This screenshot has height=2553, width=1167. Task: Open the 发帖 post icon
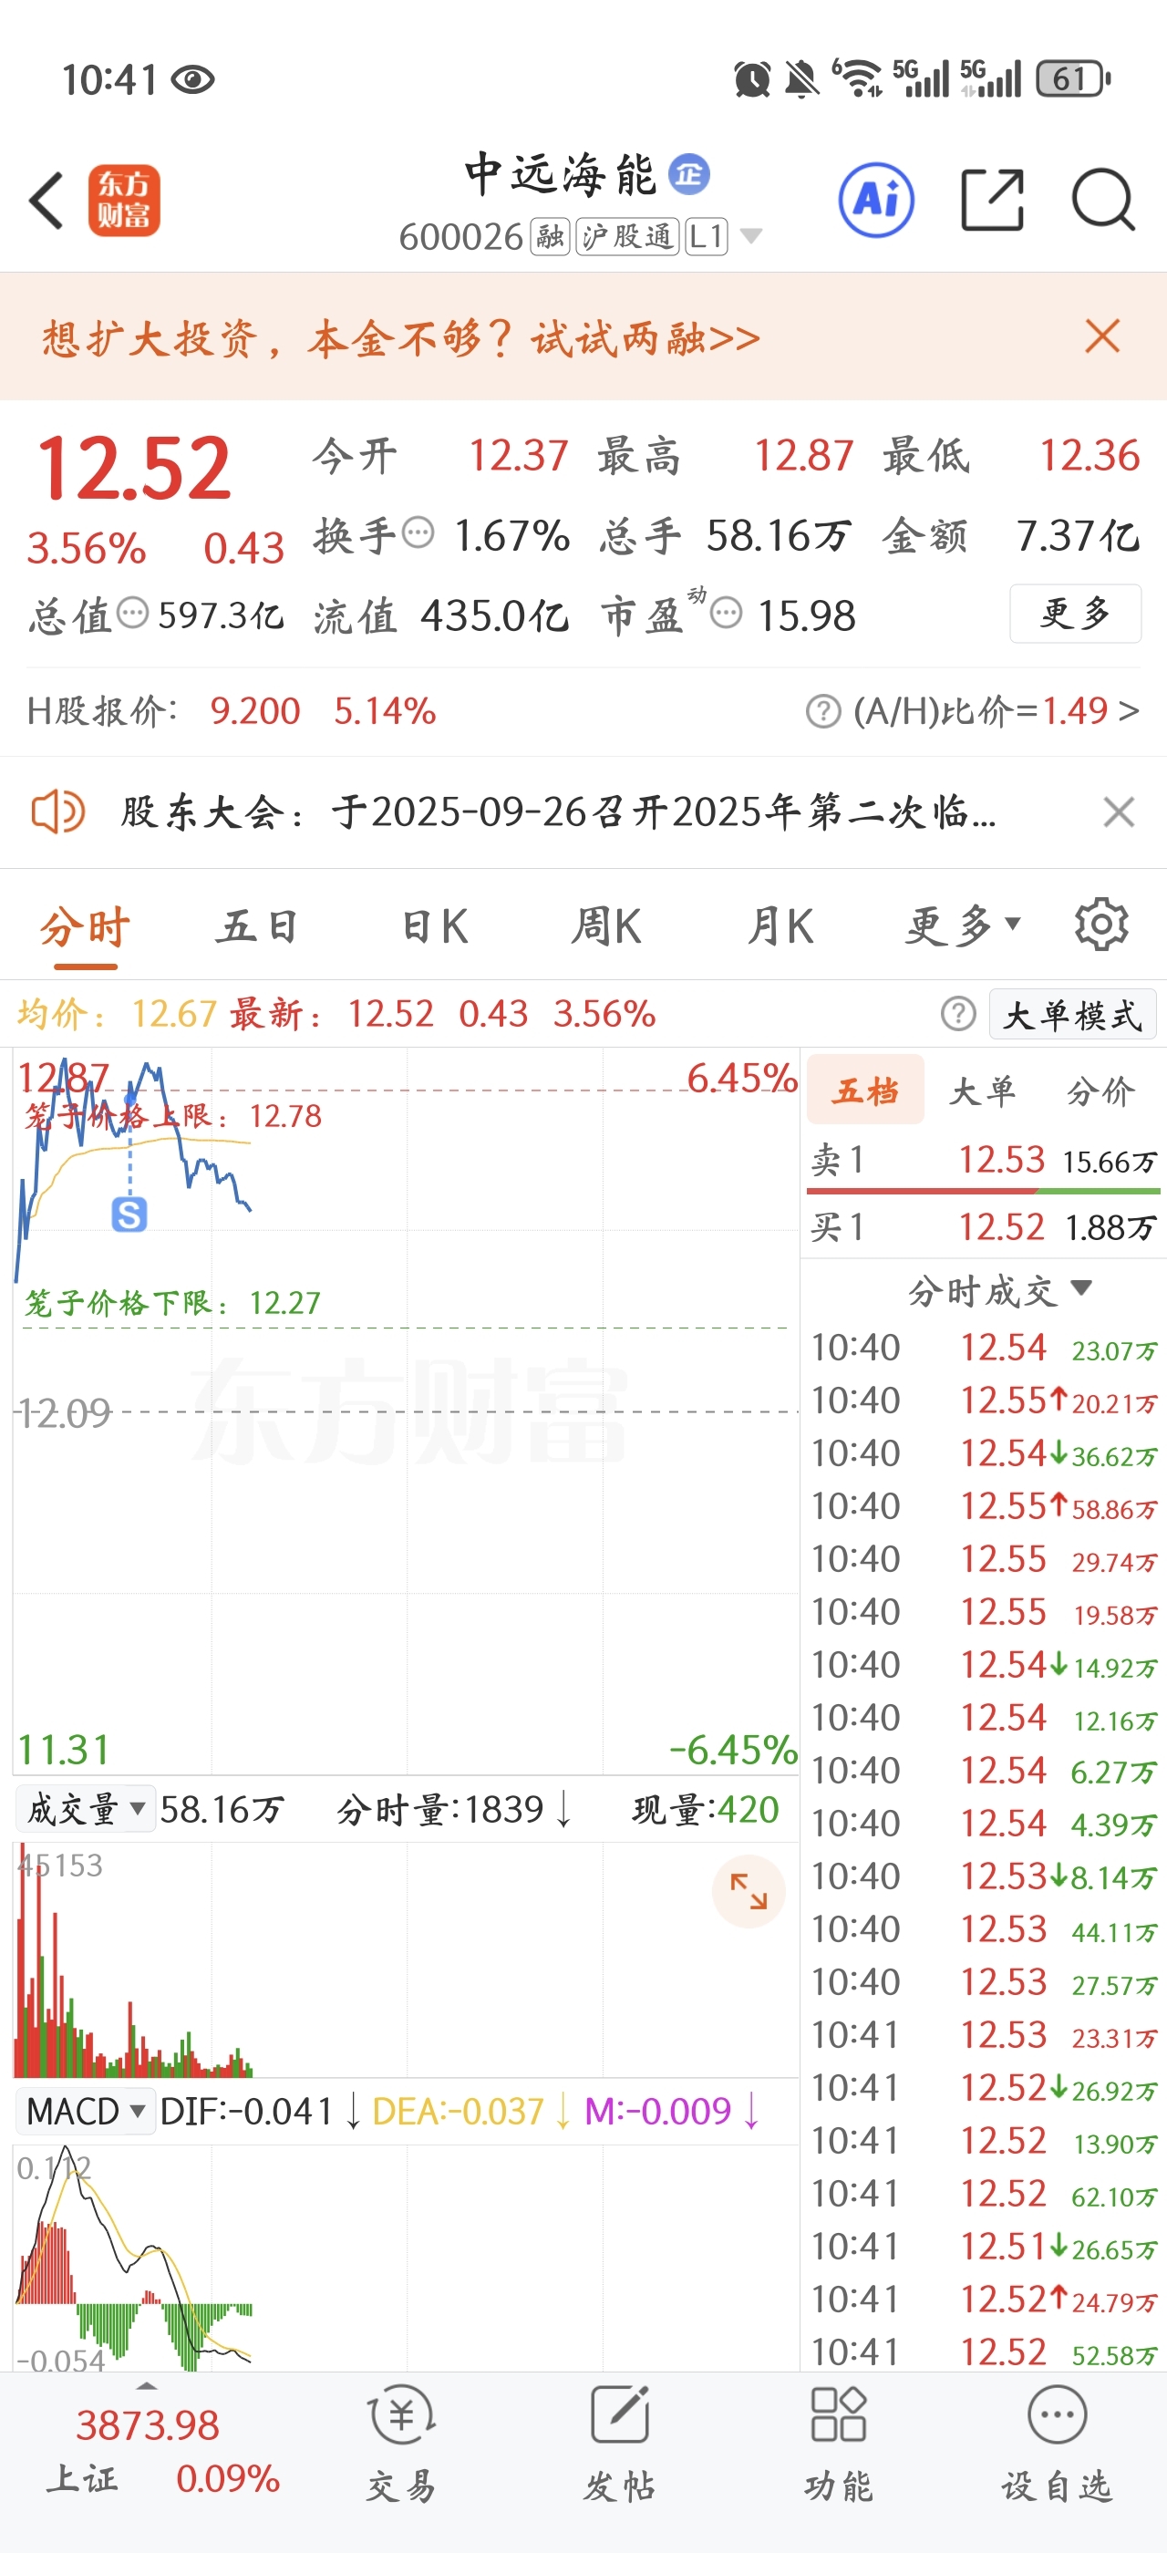pos(620,2442)
